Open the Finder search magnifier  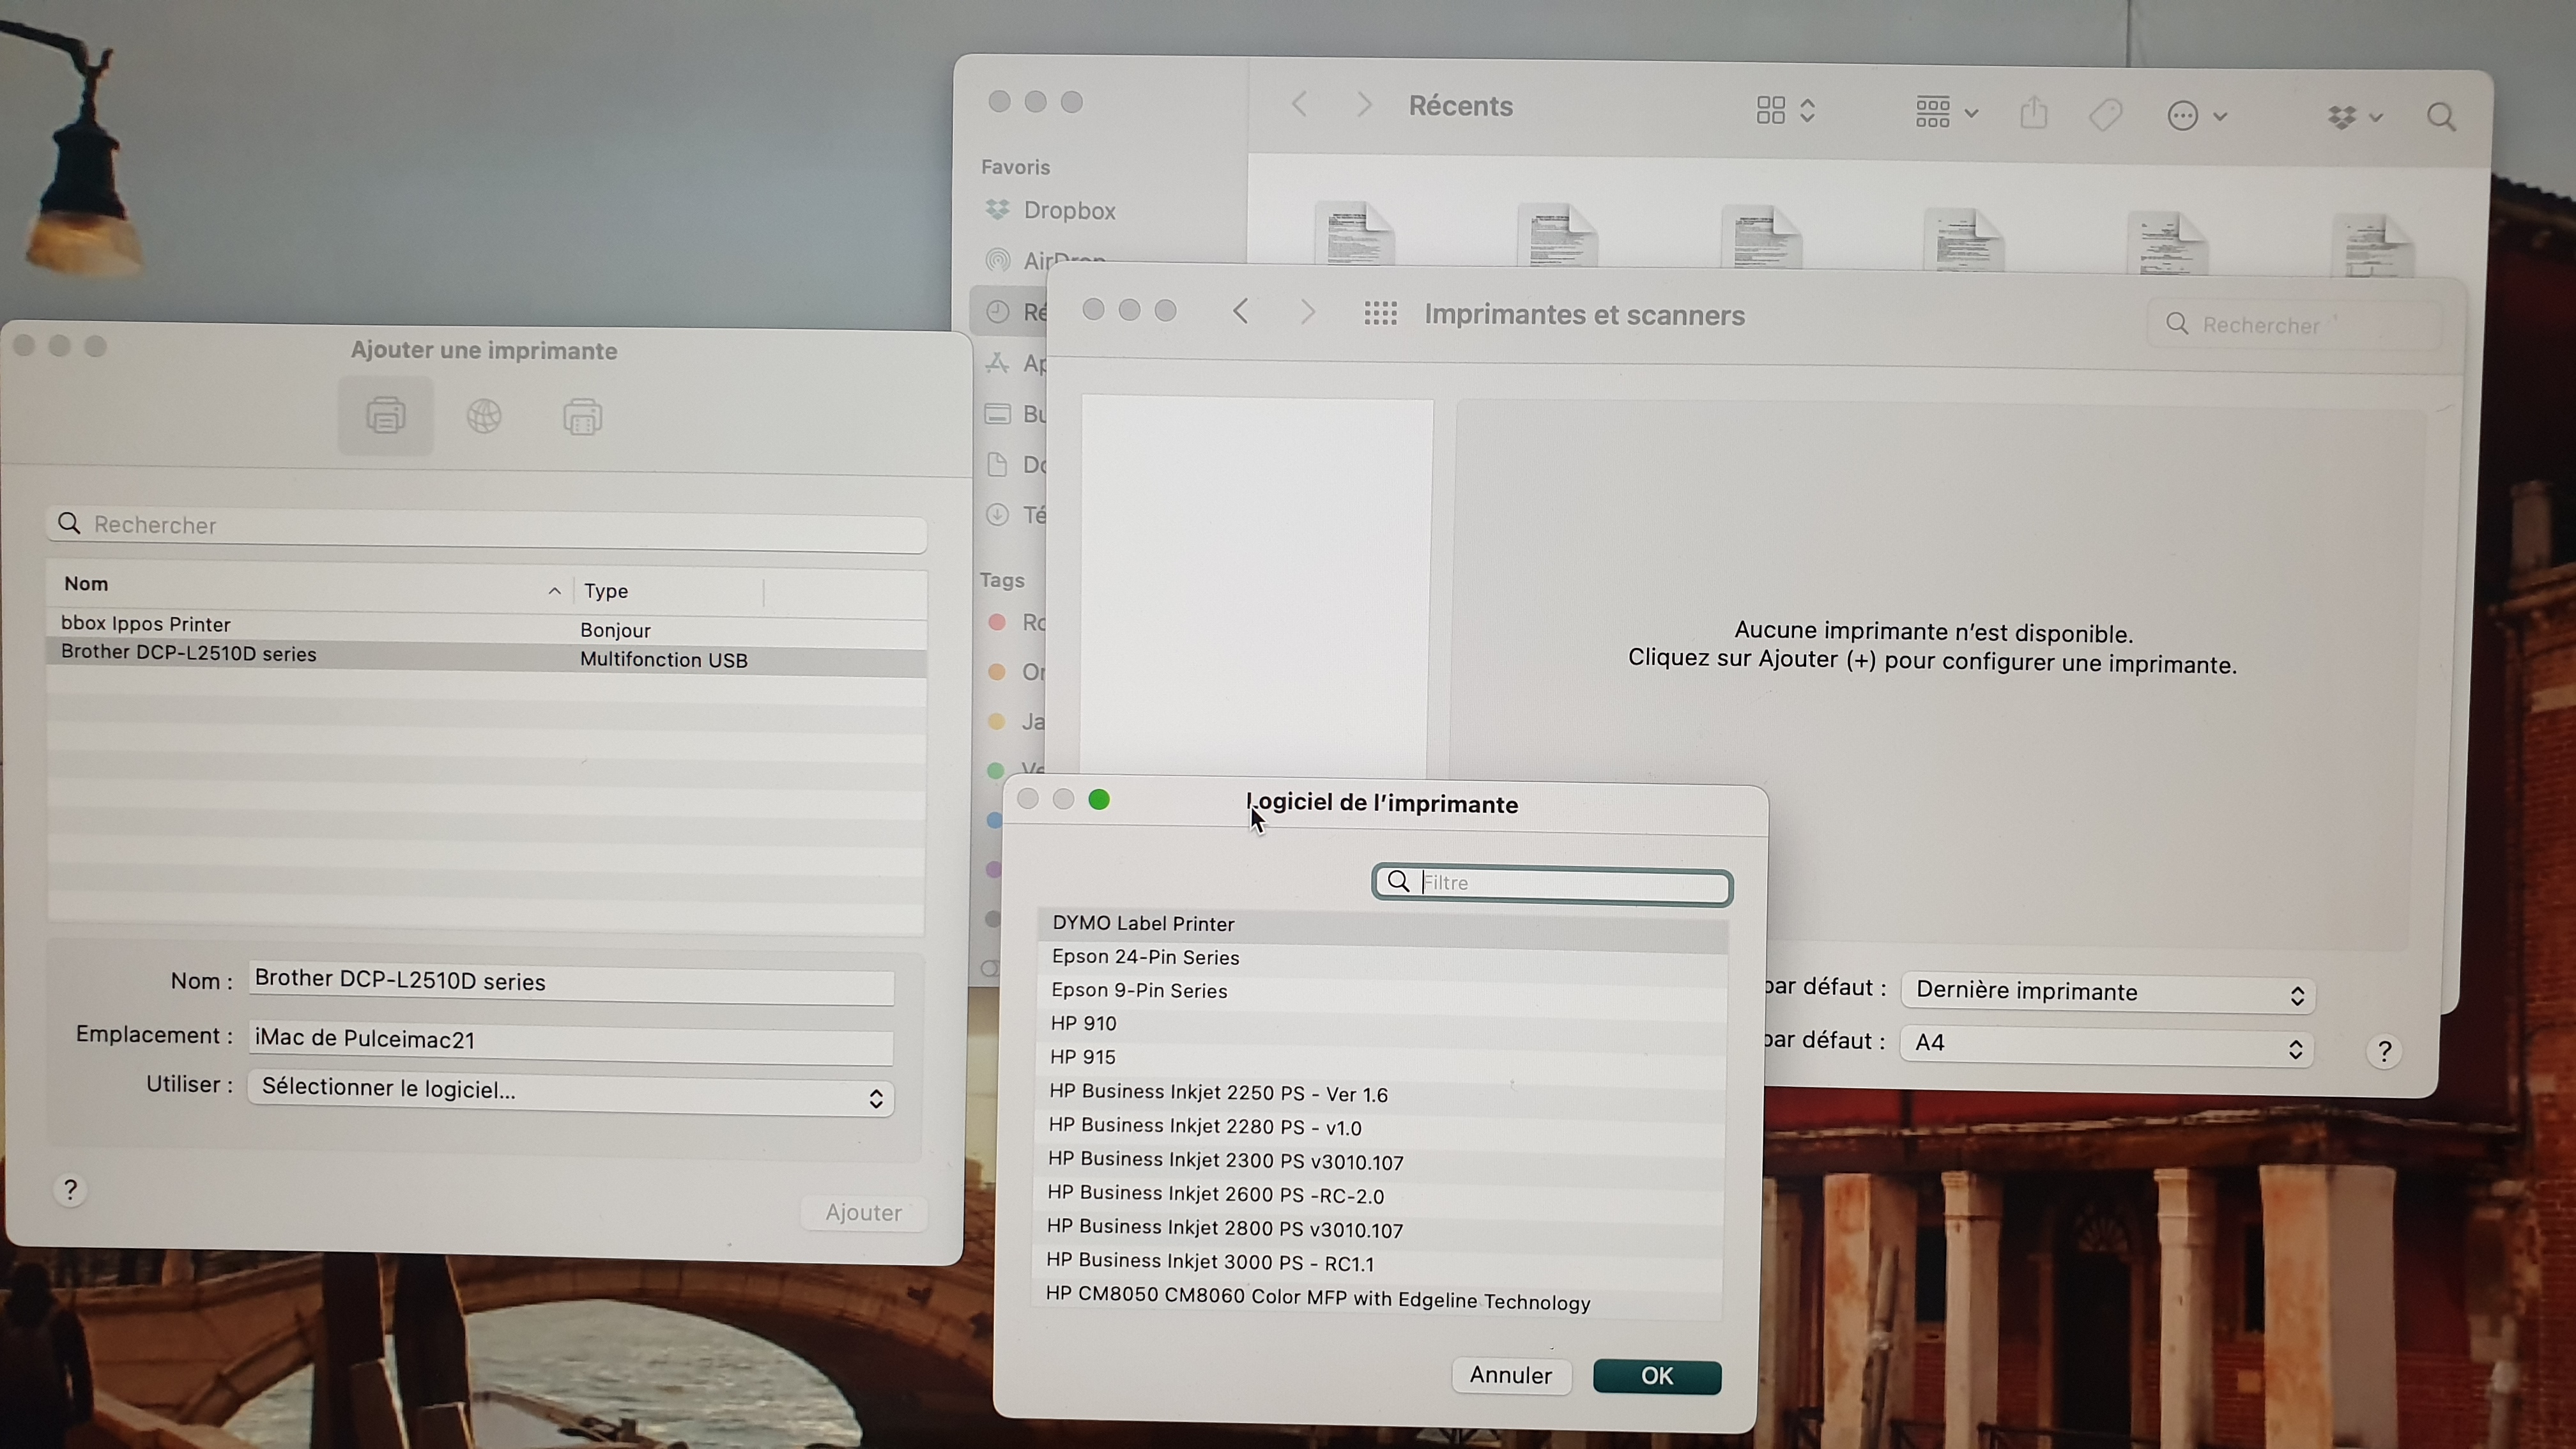point(2441,117)
